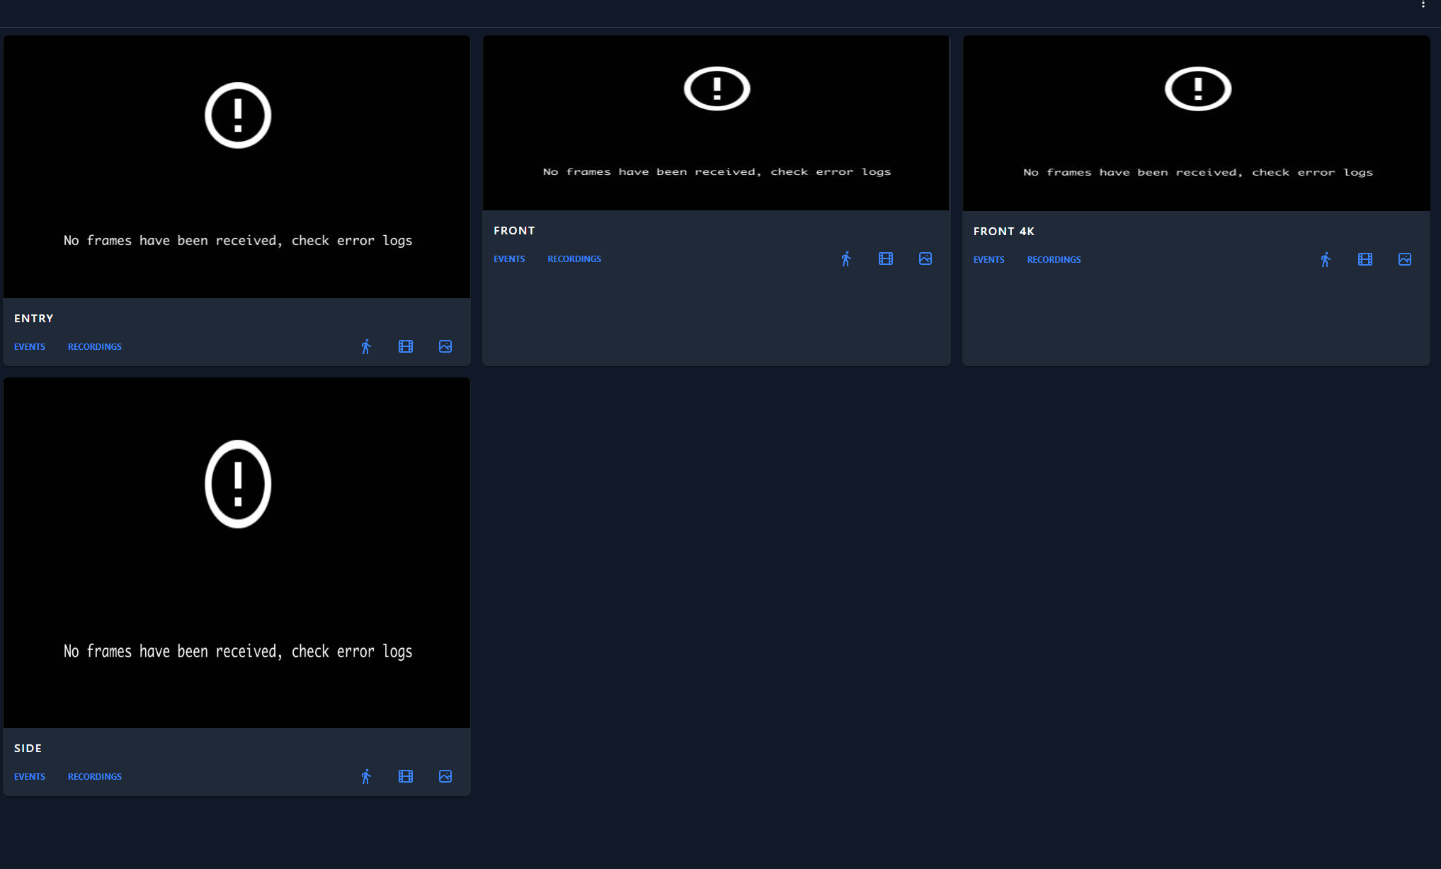
Task: Toggle recordings for the SIDE camera
Action: click(x=406, y=776)
